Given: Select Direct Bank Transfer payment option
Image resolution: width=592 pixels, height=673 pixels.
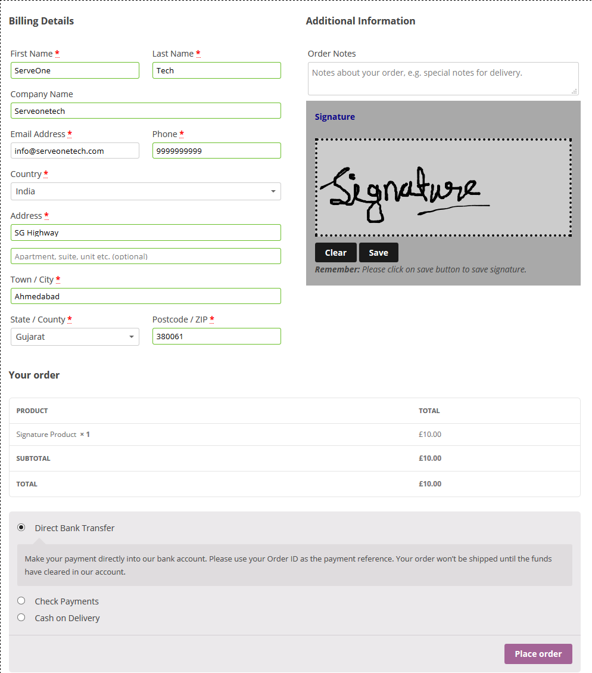Looking at the screenshot, I should (21, 527).
